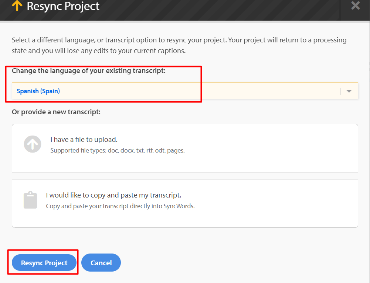Screen dimensions: 370x283
Task: Select 'I have a file to upload' option
Action: tap(185, 148)
